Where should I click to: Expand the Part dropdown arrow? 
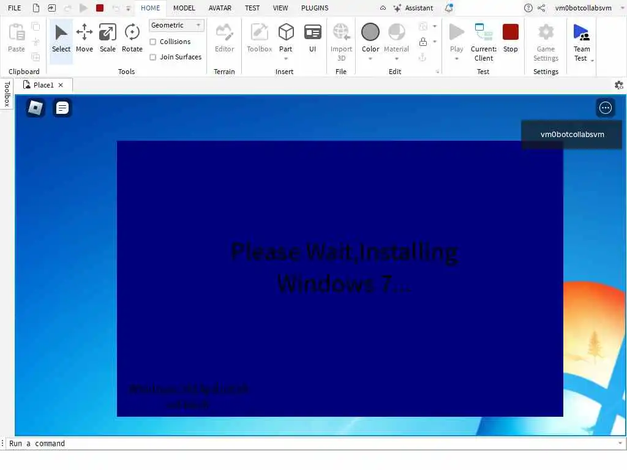(286, 59)
